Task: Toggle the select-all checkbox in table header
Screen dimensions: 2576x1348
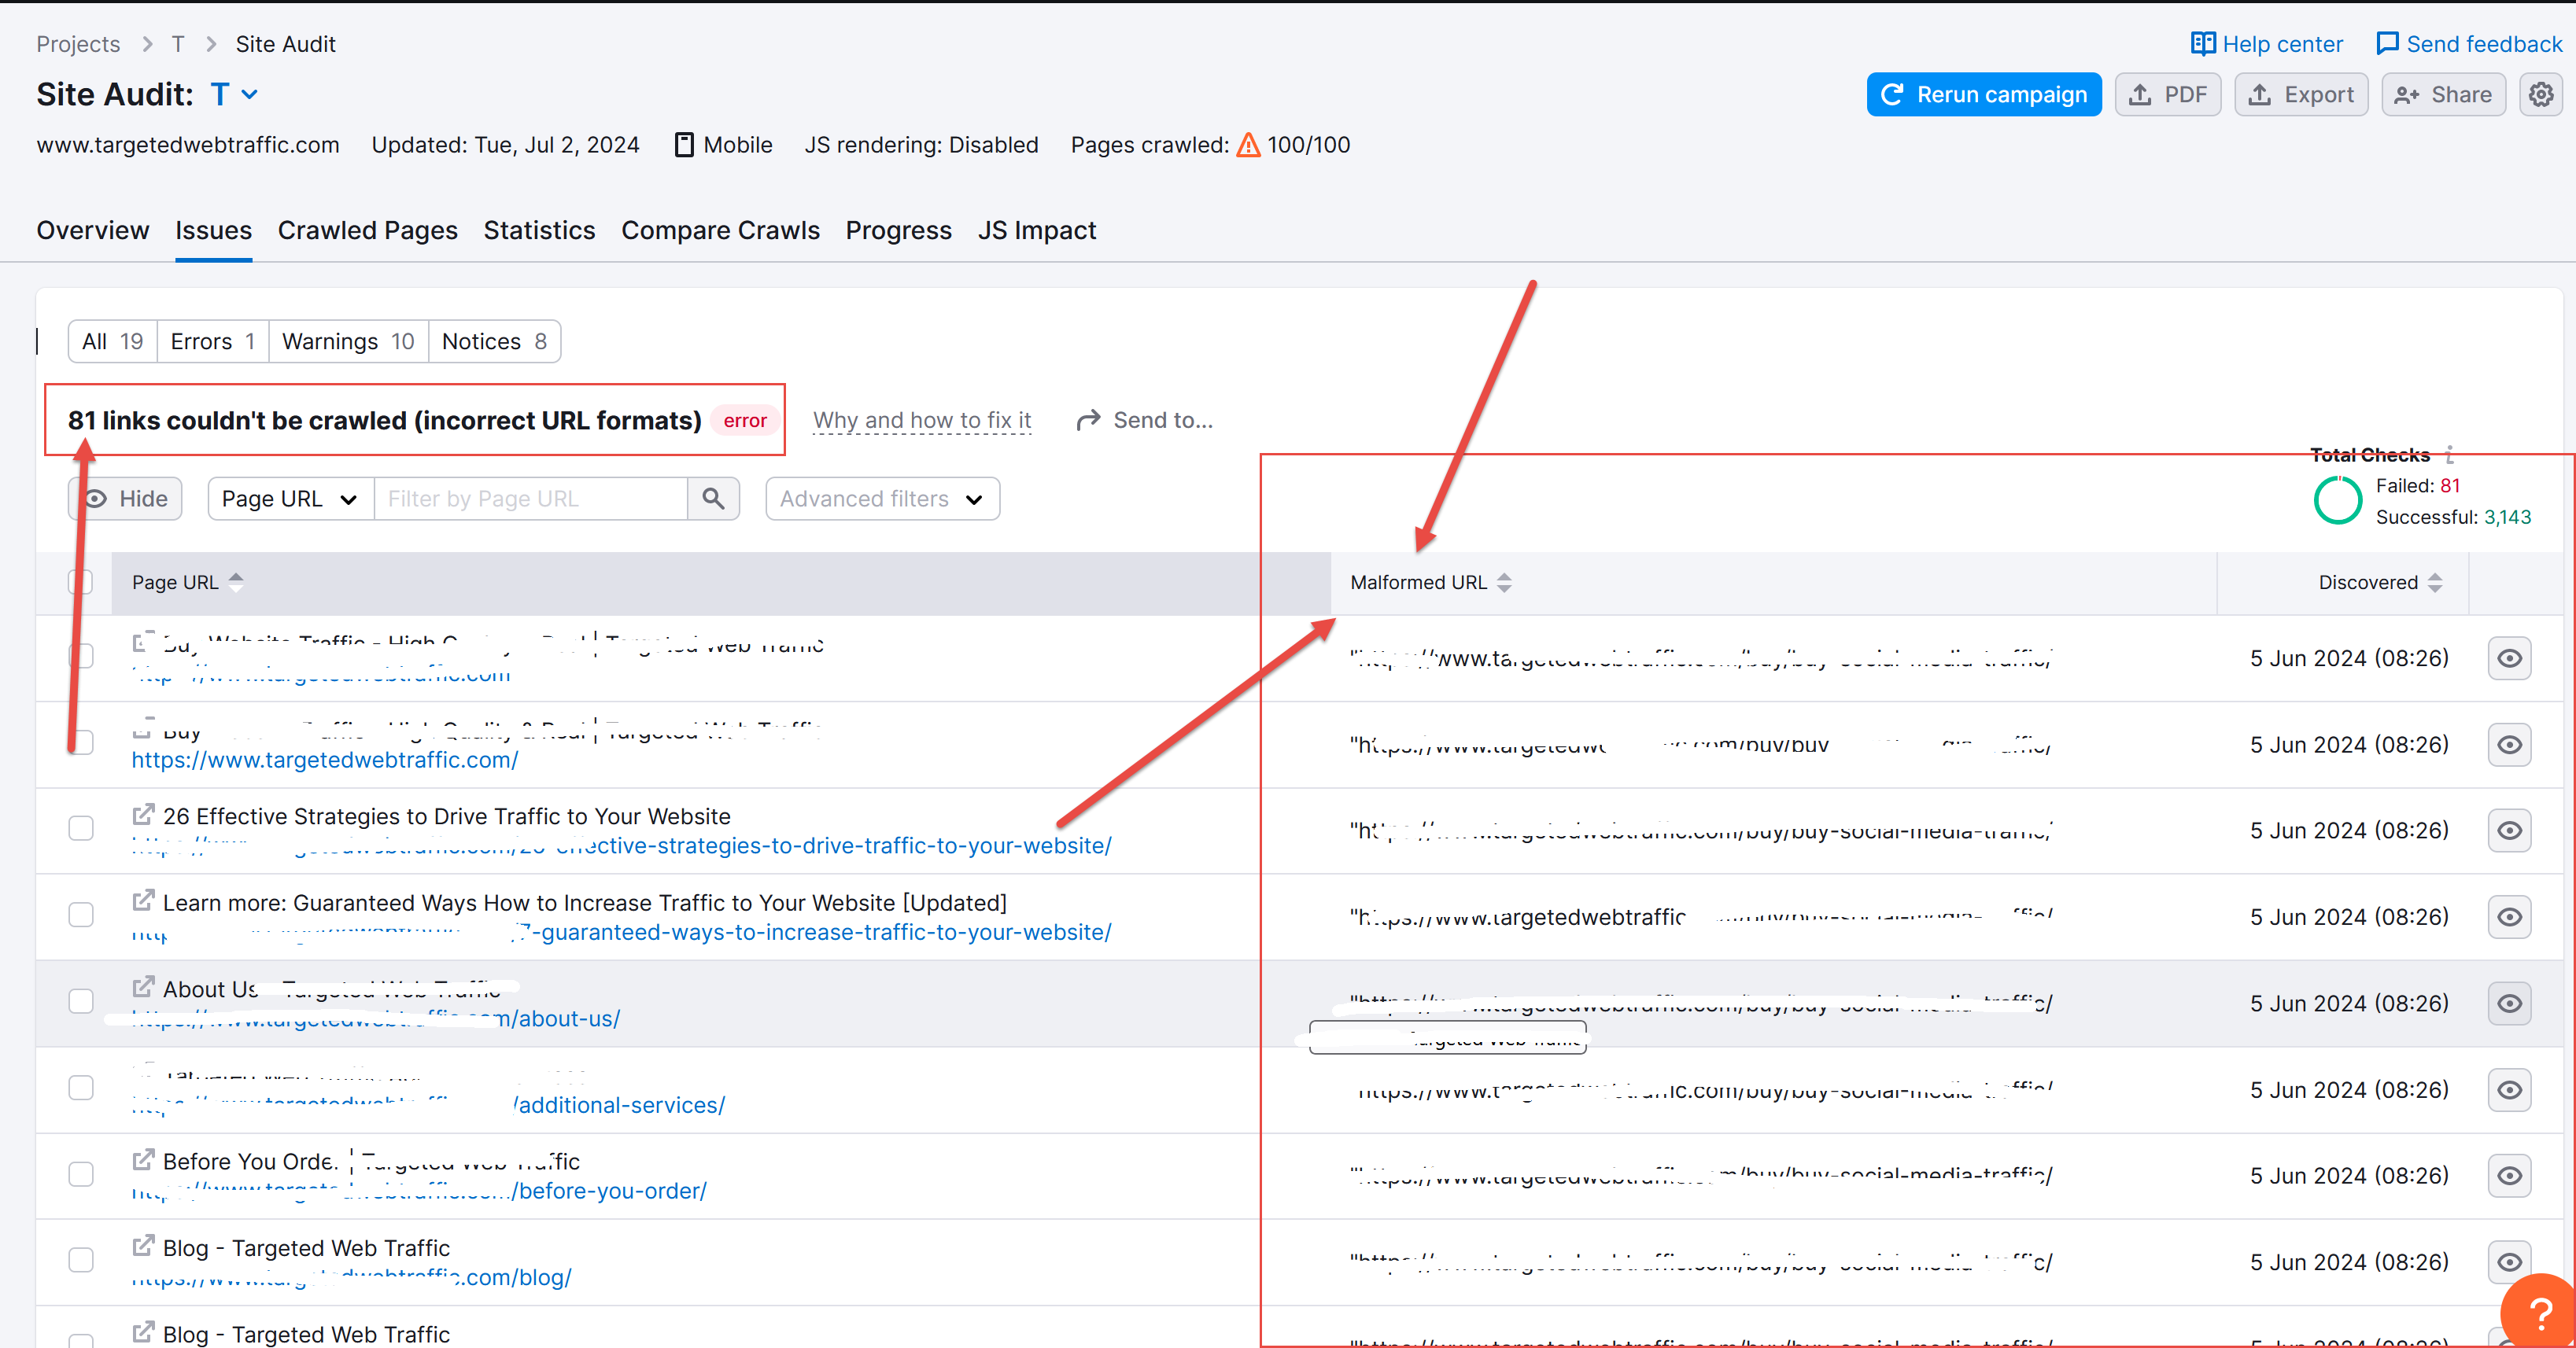Action: pyautogui.click(x=81, y=583)
